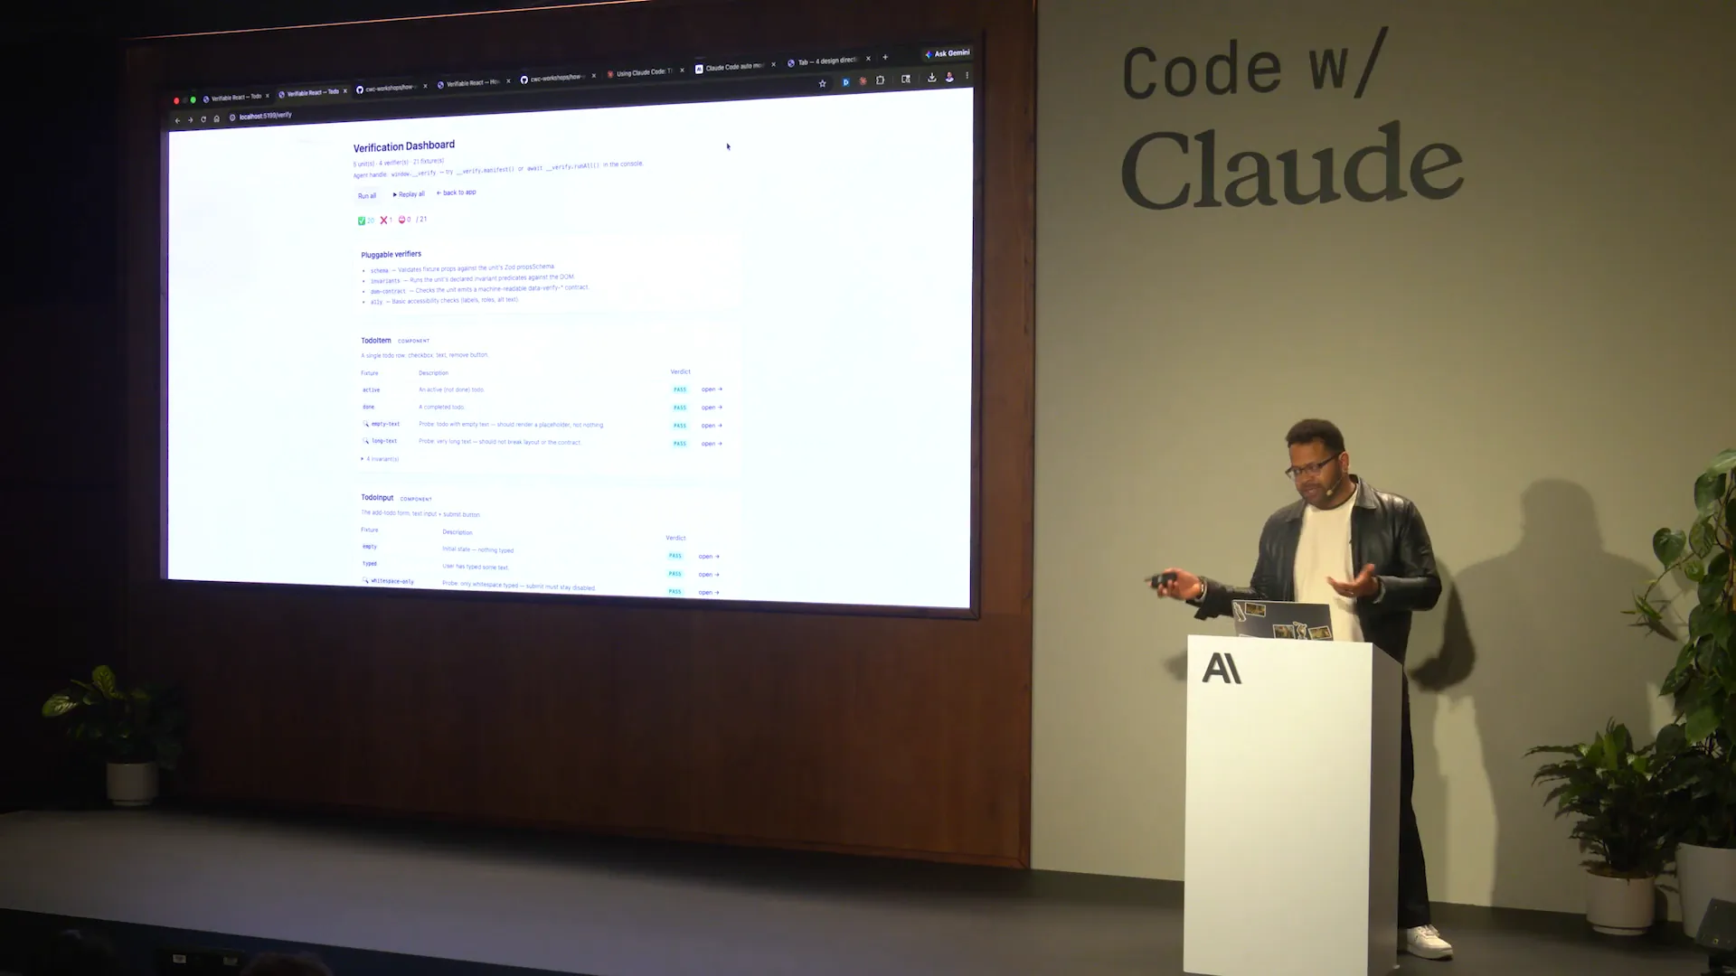The image size is (1736, 976).
Task: Expand the 4 invariant(s) disclosure
Action: click(x=380, y=459)
